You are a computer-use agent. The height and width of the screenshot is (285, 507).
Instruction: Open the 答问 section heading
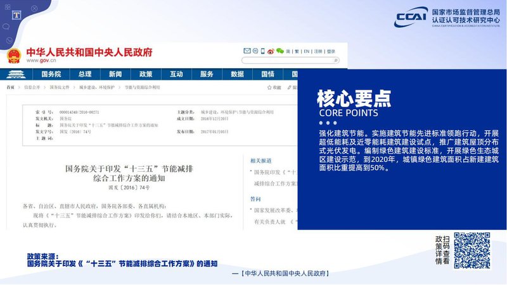click(x=255, y=199)
